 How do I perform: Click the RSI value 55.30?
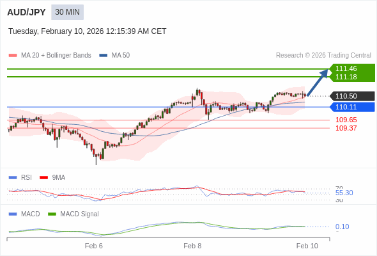coord(344,193)
